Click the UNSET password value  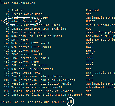coord(91,21)
